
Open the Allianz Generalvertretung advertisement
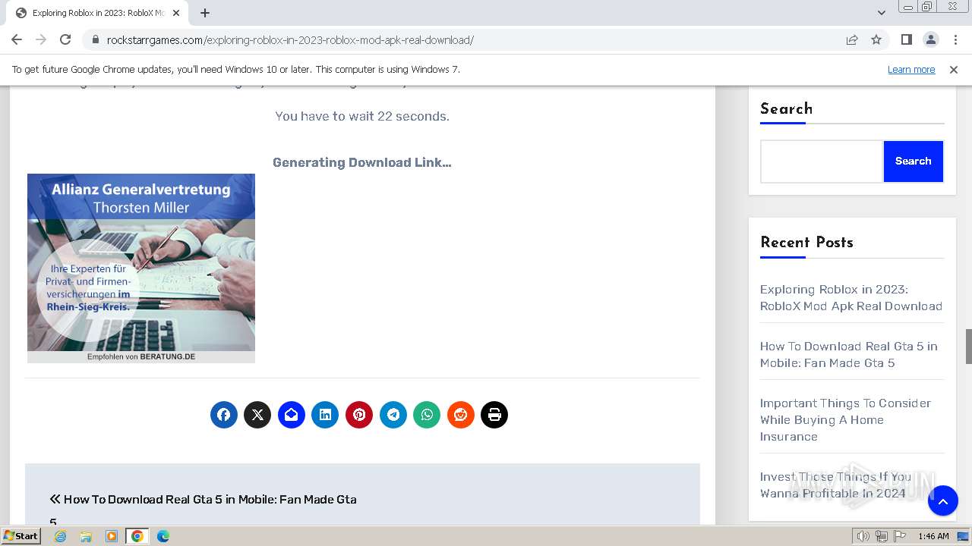click(x=141, y=268)
